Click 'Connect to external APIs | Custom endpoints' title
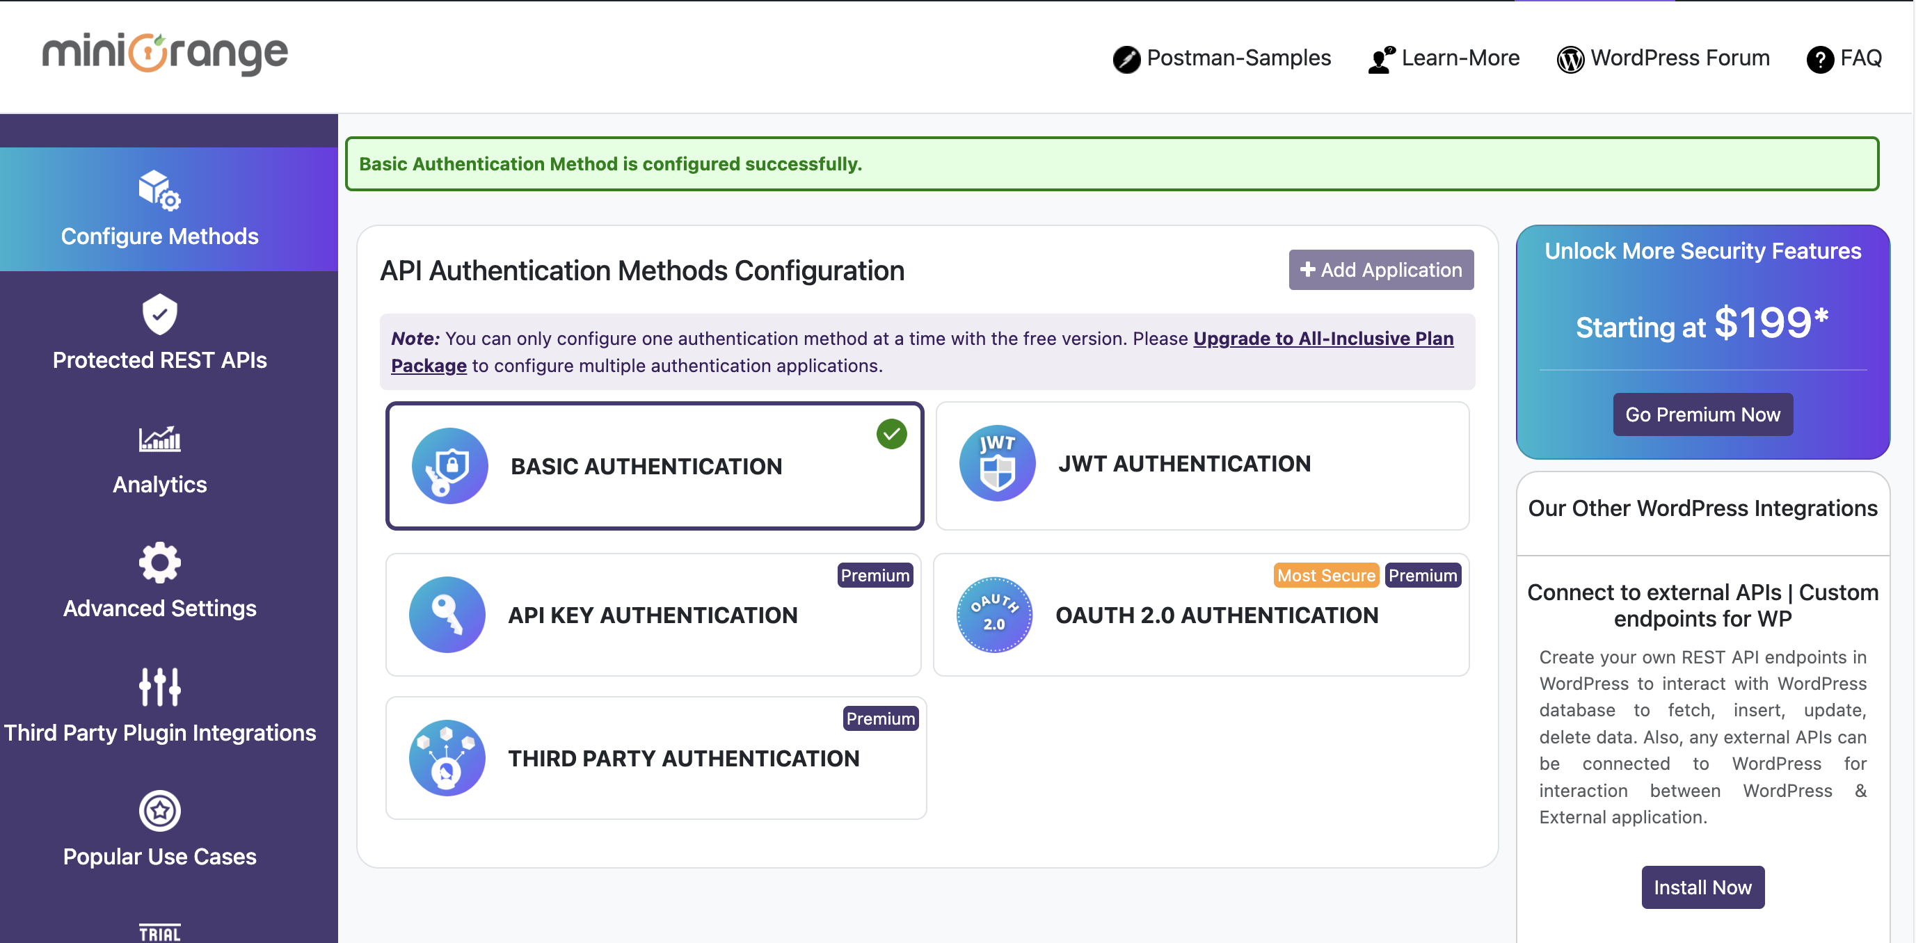Image resolution: width=1916 pixels, height=943 pixels. click(x=1702, y=605)
